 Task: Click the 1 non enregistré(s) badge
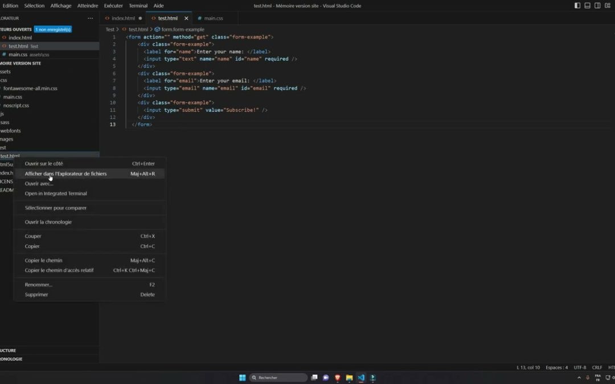pos(52,30)
